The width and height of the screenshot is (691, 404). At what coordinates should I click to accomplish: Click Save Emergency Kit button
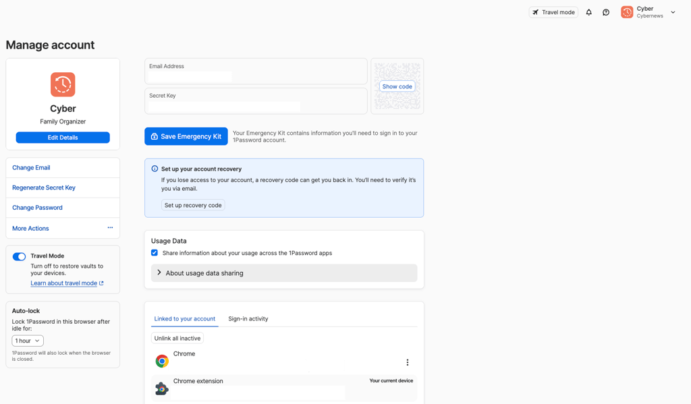pyautogui.click(x=186, y=136)
